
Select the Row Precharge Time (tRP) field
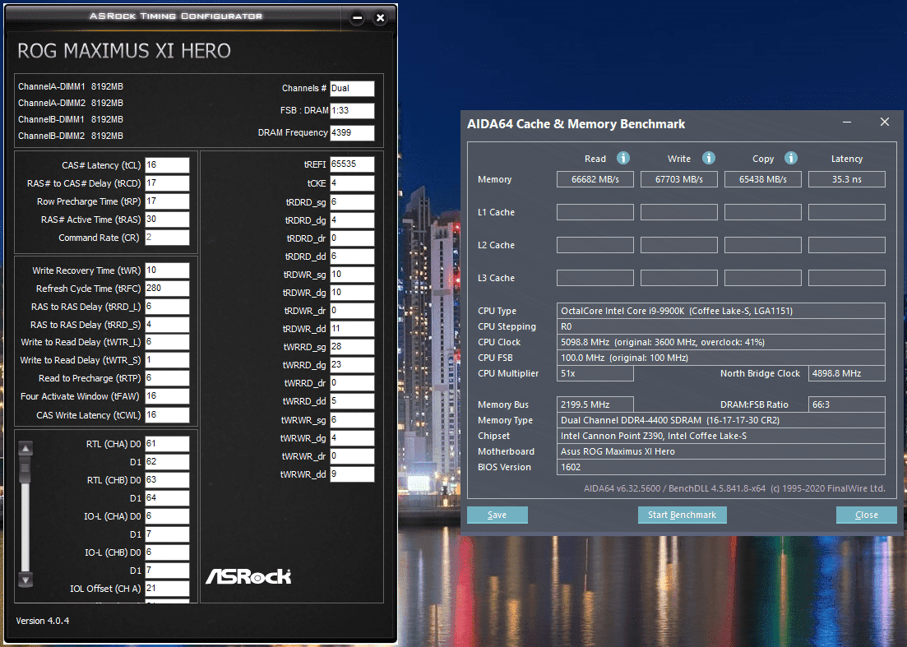tap(167, 201)
